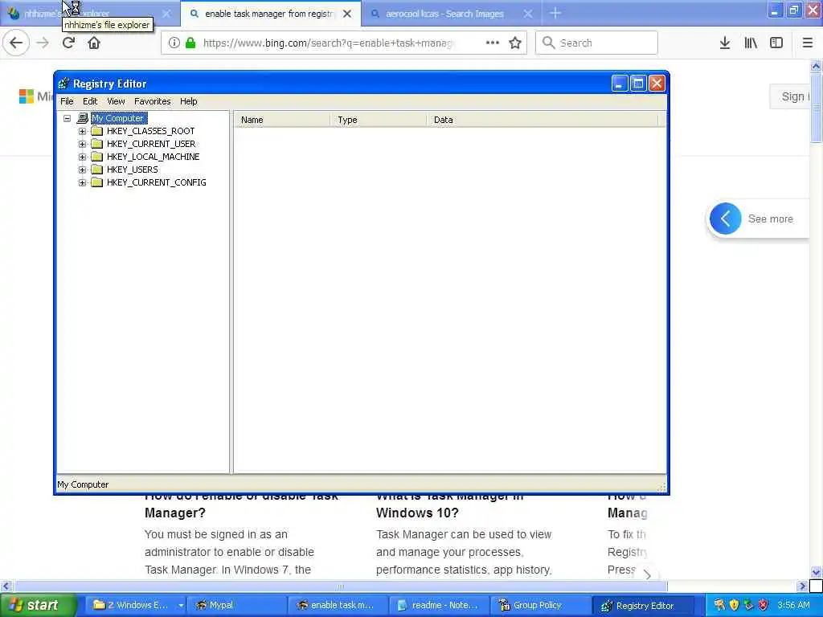The image size is (823, 617).
Task: Click the browser vertical scrollbar down arrow
Action: [x=816, y=572]
